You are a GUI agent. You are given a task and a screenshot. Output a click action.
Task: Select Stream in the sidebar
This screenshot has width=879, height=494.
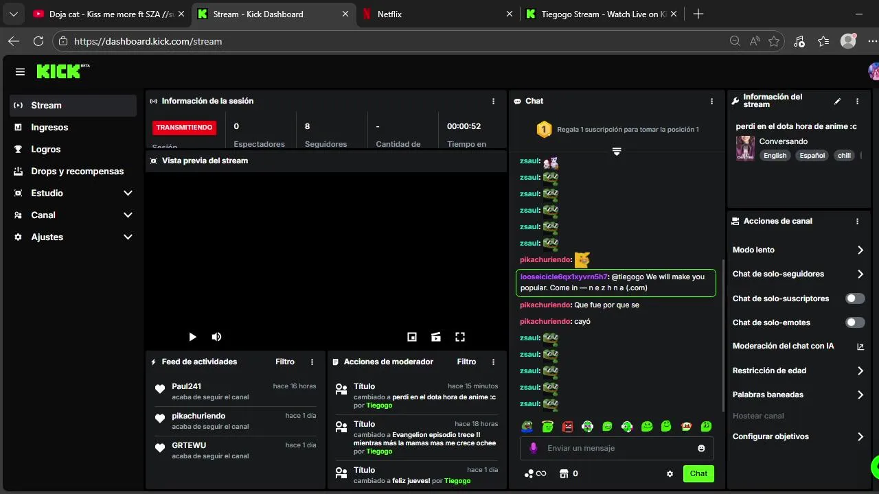[73, 105]
